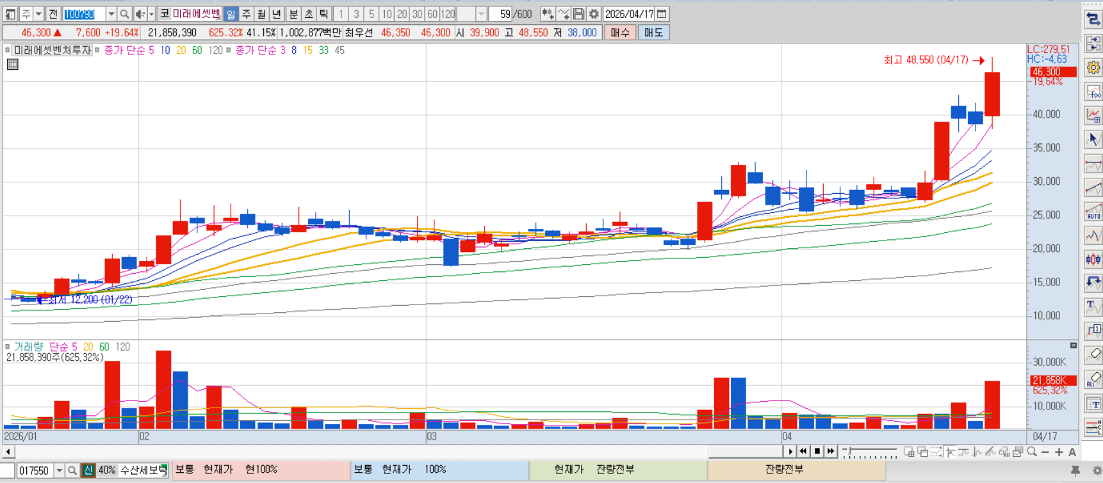Image resolution: width=1103 pixels, height=483 pixels.
Task: Select the AUTO trendline tool
Action: 1093,211
